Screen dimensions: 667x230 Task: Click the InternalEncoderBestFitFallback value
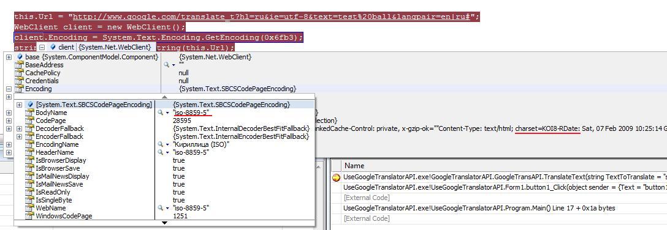click(241, 136)
